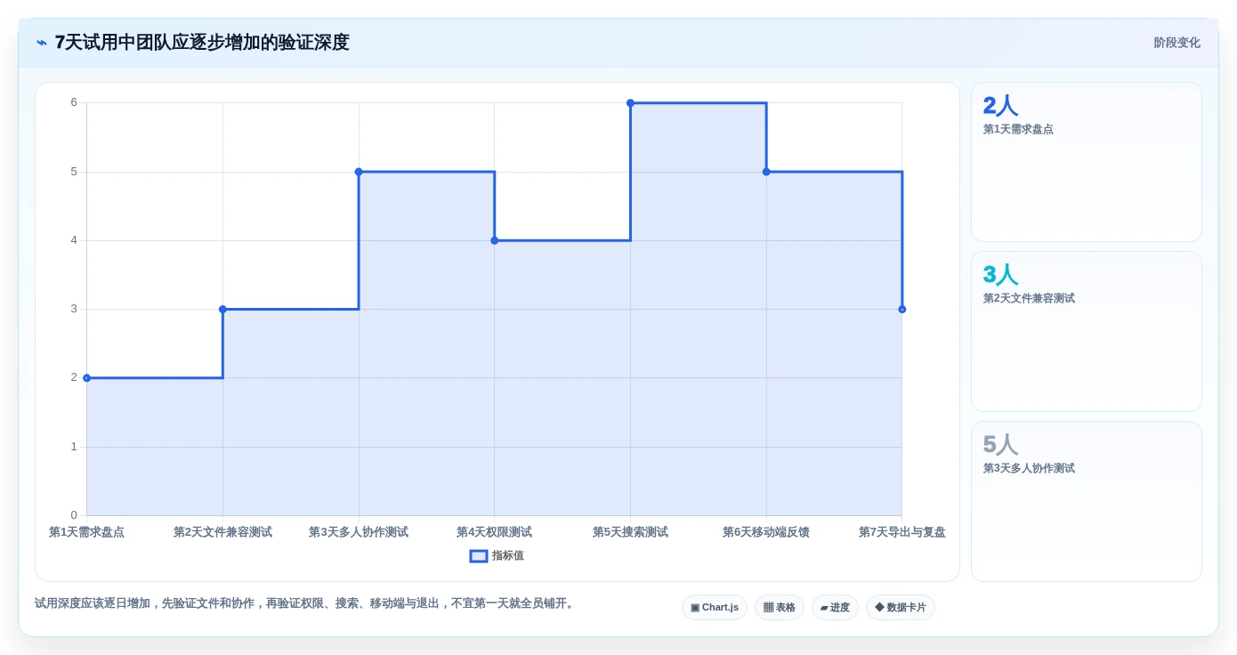Click the data point for 第6天移动端反馈
Image resolution: width=1237 pixels, height=655 pixels.
[766, 172]
